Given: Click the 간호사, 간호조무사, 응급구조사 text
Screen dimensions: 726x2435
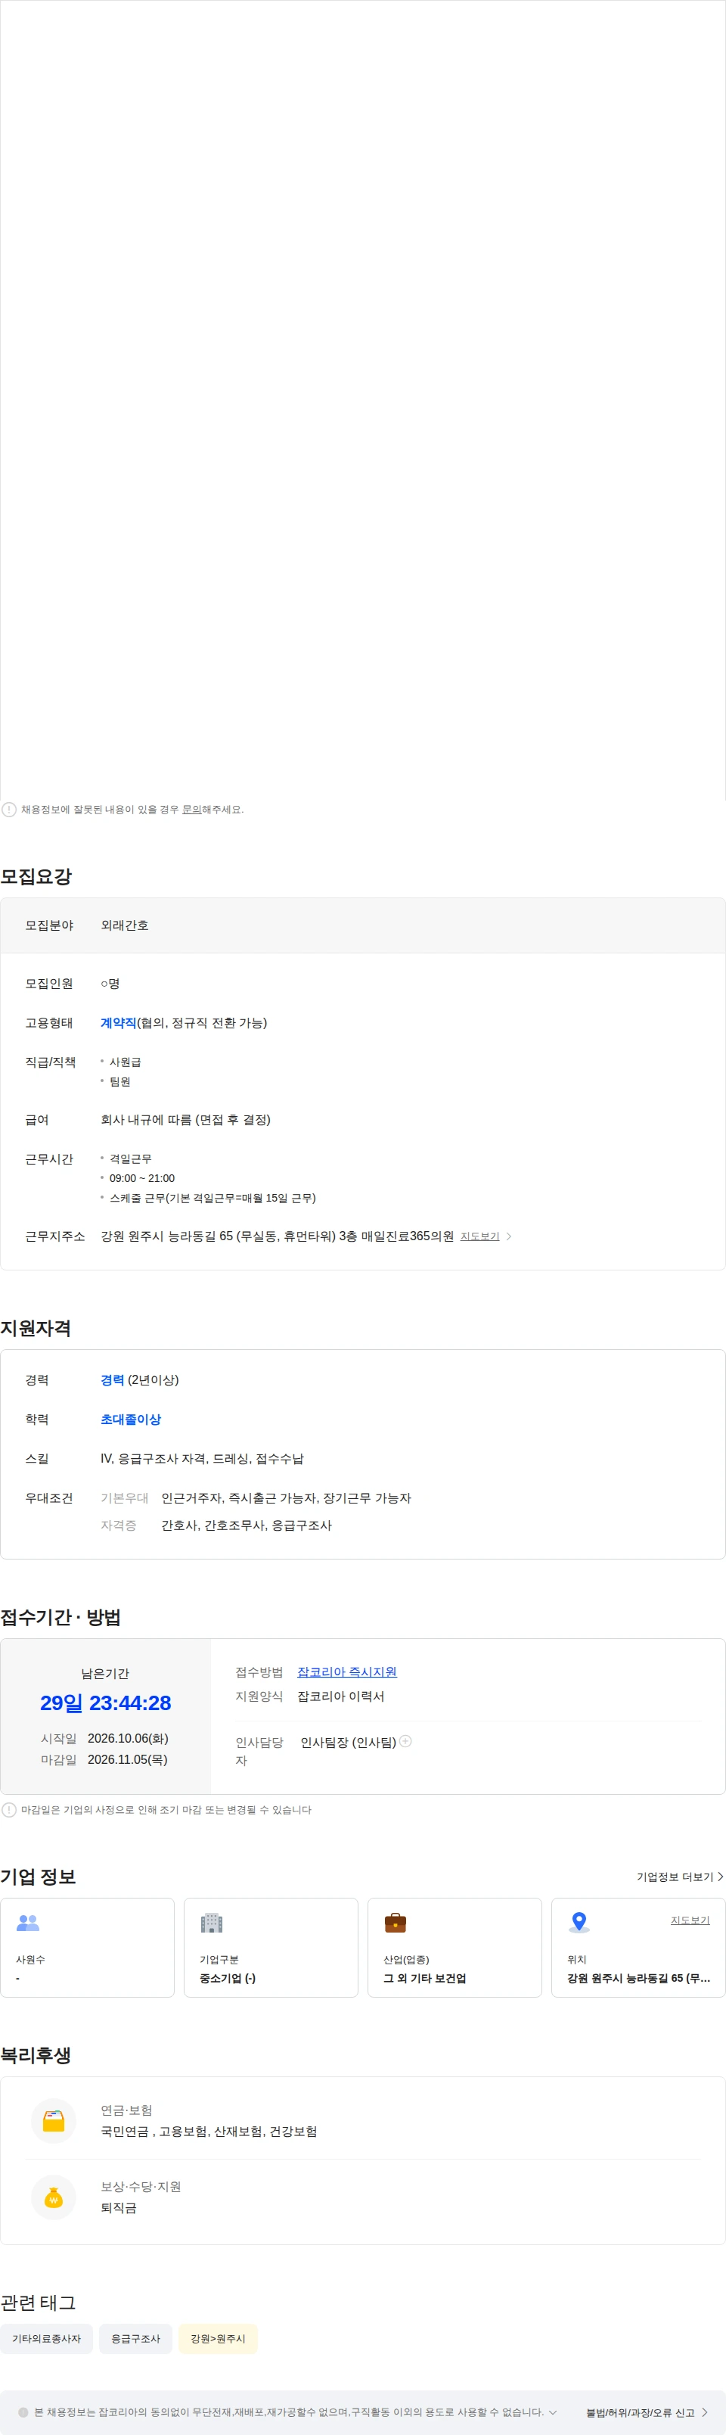Looking at the screenshot, I should (x=247, y=1525).
